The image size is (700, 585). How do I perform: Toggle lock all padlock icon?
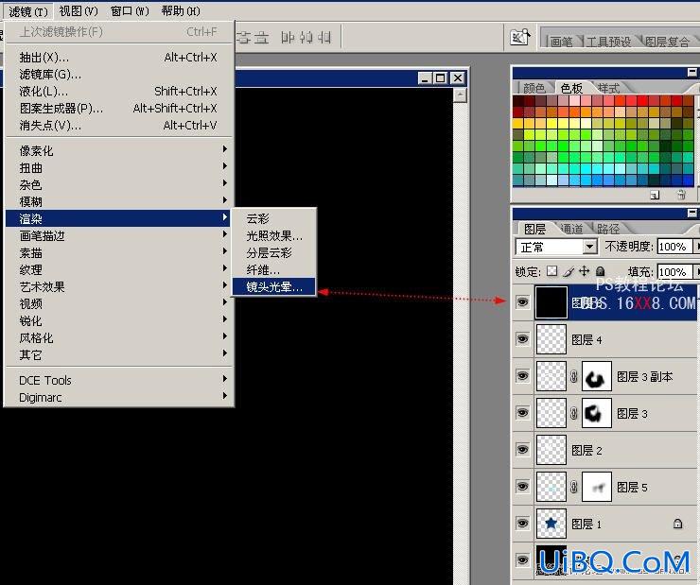point(601,270)
